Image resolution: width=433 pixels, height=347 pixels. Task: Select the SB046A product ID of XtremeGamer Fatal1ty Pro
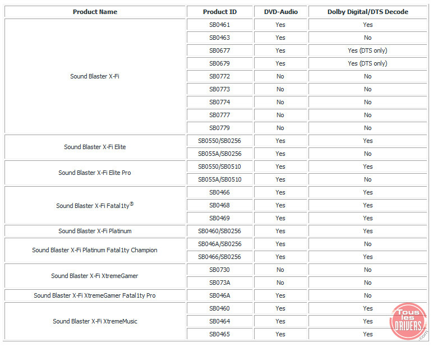(219, 295)
